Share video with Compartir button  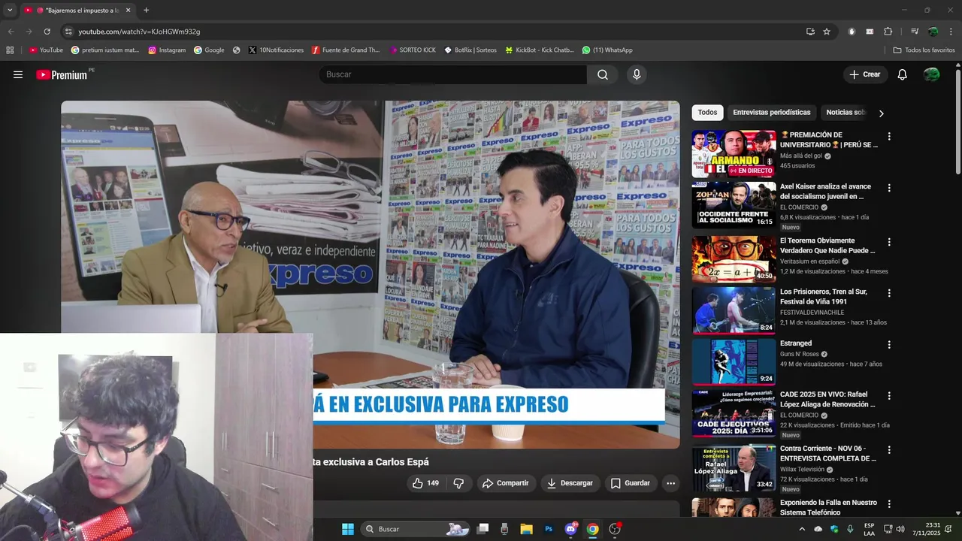(506, 483)
